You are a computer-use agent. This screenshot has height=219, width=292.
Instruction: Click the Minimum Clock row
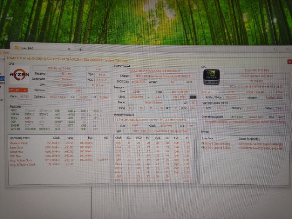[x=59, y=143]
